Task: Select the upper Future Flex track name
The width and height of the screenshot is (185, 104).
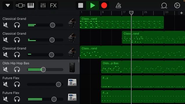Action: tap(11, 78)
